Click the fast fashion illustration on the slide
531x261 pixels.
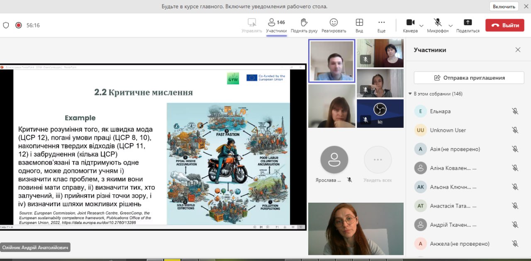pos(228,163)
